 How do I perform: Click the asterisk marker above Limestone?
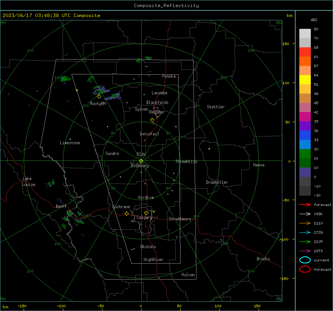tap(70, 139)
